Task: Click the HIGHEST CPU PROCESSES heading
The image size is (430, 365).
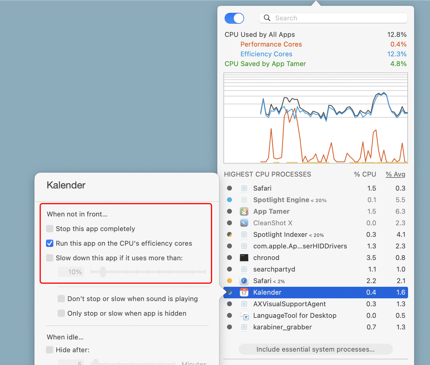Action: [x=268, y=174]
